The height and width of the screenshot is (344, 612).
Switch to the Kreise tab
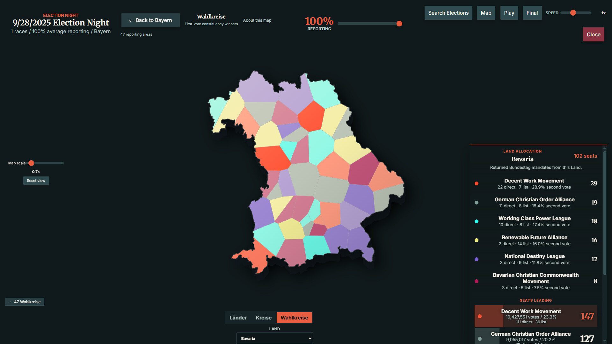click(264, 318)
